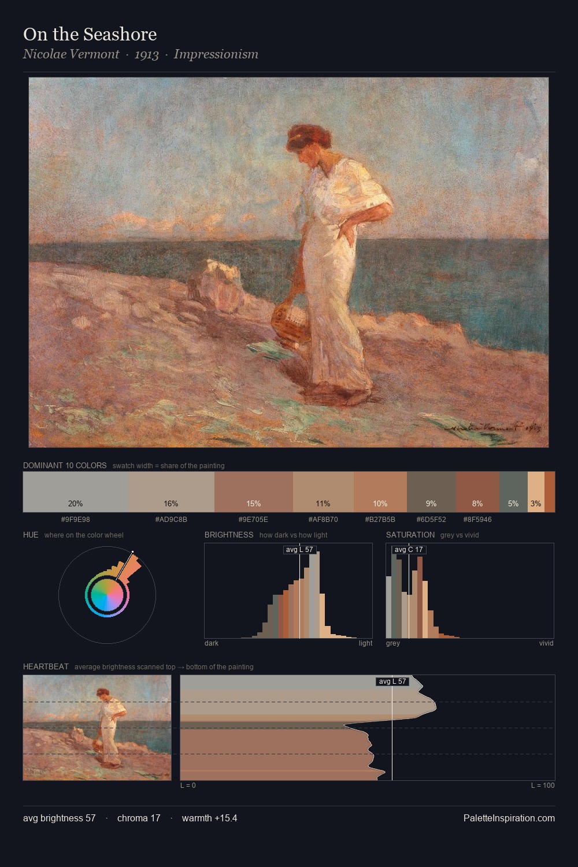Click the 'where on the color wheel' caption
This screenshot has width=578, height=867.
click(x=84, y=535)
